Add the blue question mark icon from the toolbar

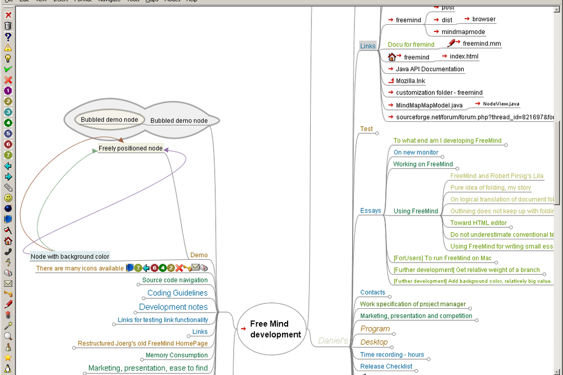coord(8,36)
